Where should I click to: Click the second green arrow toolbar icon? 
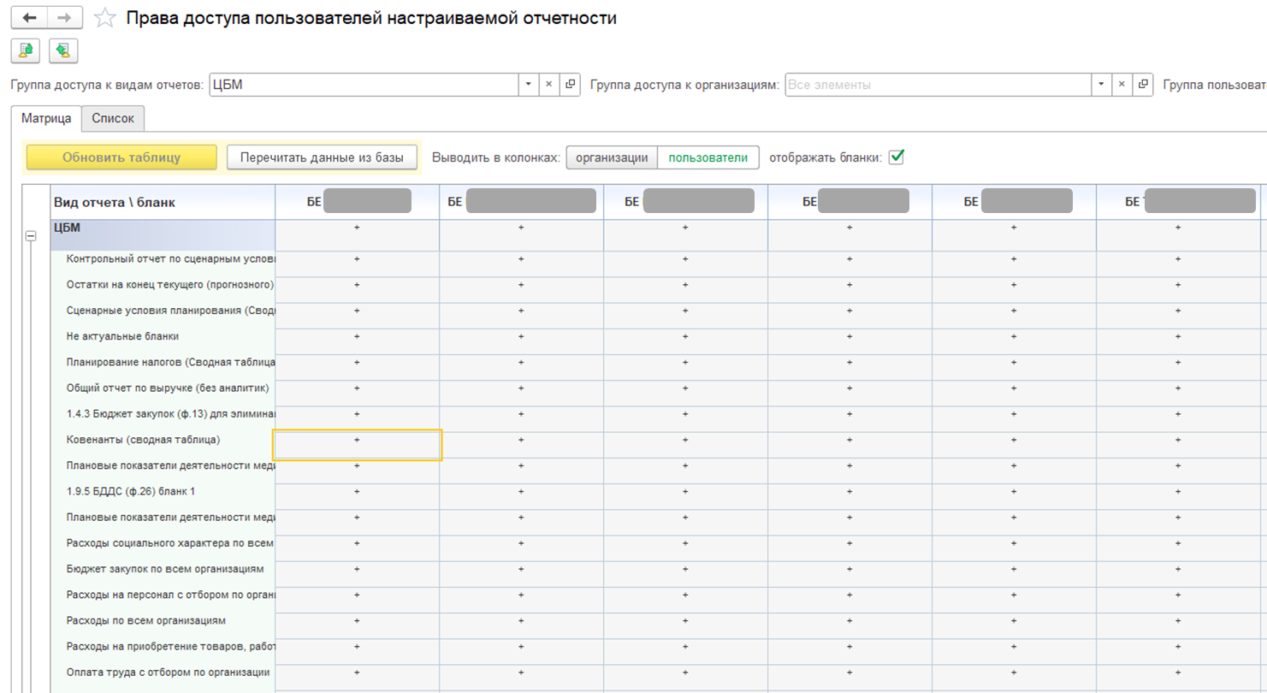63,50
